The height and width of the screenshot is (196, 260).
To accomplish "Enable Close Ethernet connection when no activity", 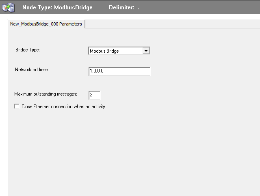I will click(17, 107).
